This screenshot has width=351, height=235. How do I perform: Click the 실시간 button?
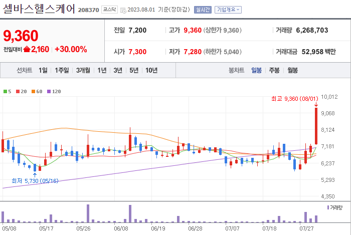click(x=203, y=10)
